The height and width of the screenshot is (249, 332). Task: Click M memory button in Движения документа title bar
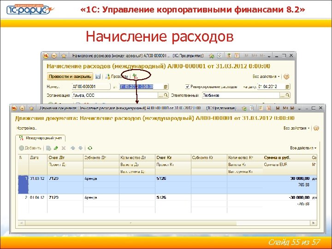coord(278,108)
